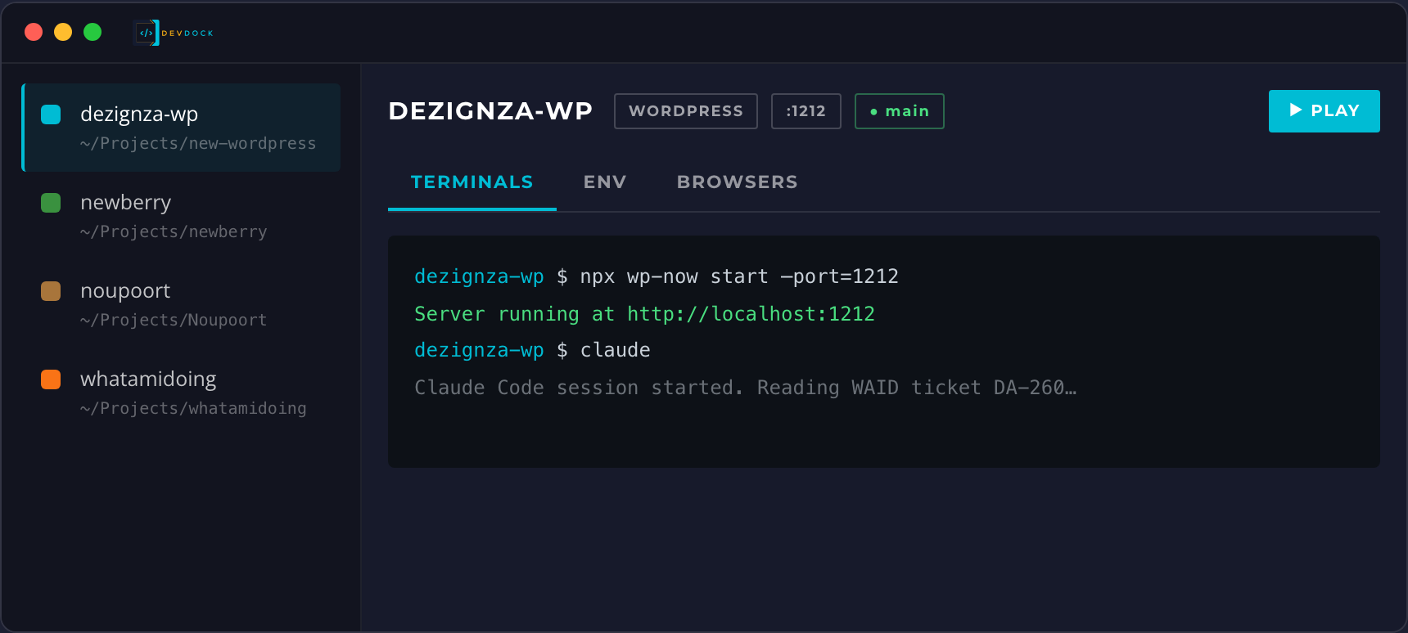This screenshot has height=633, width=1408.
Task: Click the ~/Projects/newberry path text
Action: (x=174, y=232)
